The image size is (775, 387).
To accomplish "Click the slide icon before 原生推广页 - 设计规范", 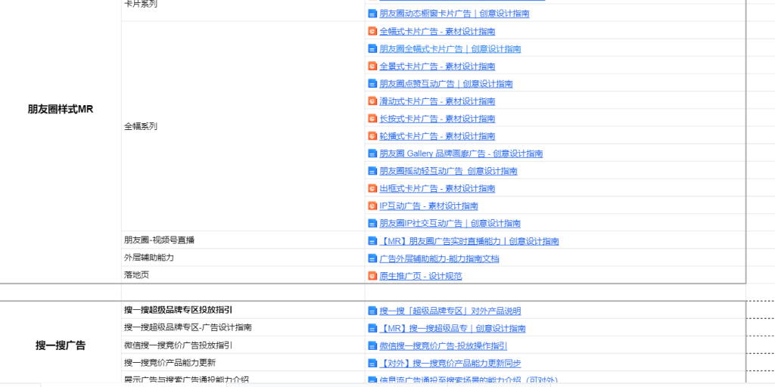I will pyautogui.click(x=372, y=275).
